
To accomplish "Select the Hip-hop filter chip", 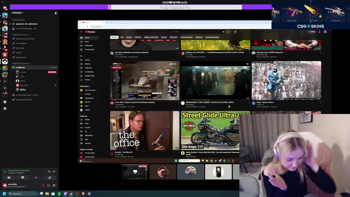I will coord(164,37).
